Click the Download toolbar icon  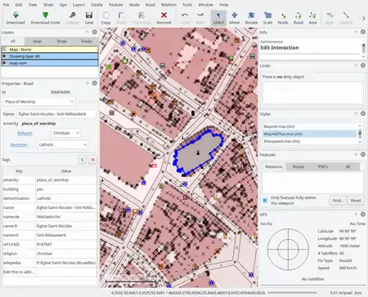pos(16,16)
